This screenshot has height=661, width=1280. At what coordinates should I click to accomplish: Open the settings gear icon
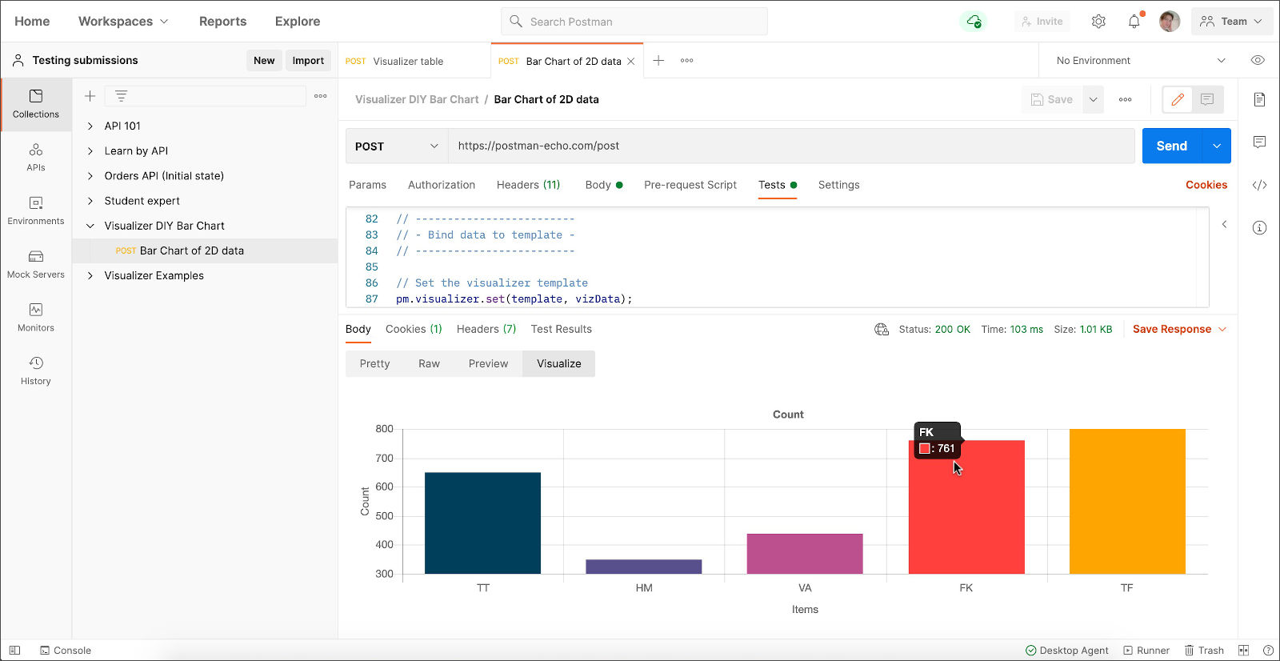pyautogui.click(x=1098, y=22)
